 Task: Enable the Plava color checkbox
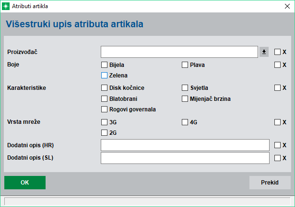point(185,65)
